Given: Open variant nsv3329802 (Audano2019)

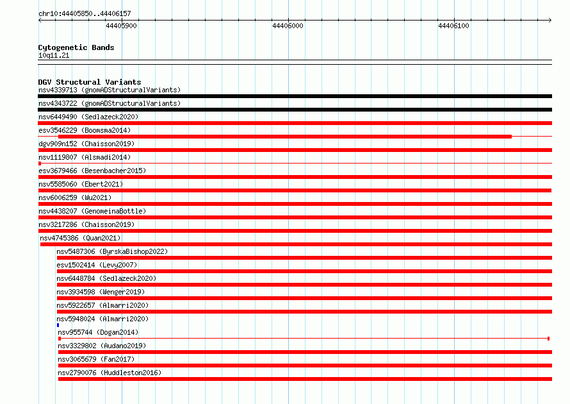Looking at the screenshot, I should point(102,346).
